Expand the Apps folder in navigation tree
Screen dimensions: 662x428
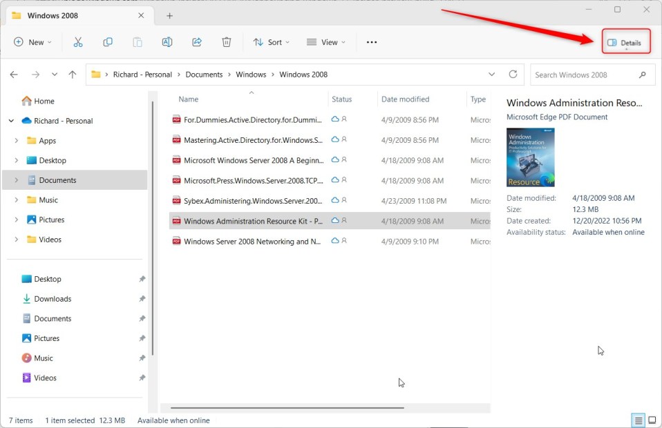point(16,141)
